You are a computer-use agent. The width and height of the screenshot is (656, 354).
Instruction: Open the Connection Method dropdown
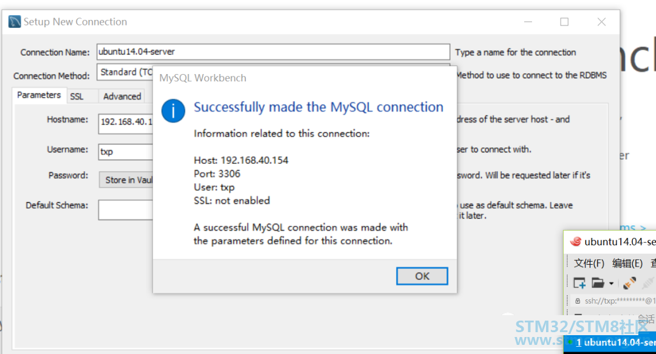point(126,72)
